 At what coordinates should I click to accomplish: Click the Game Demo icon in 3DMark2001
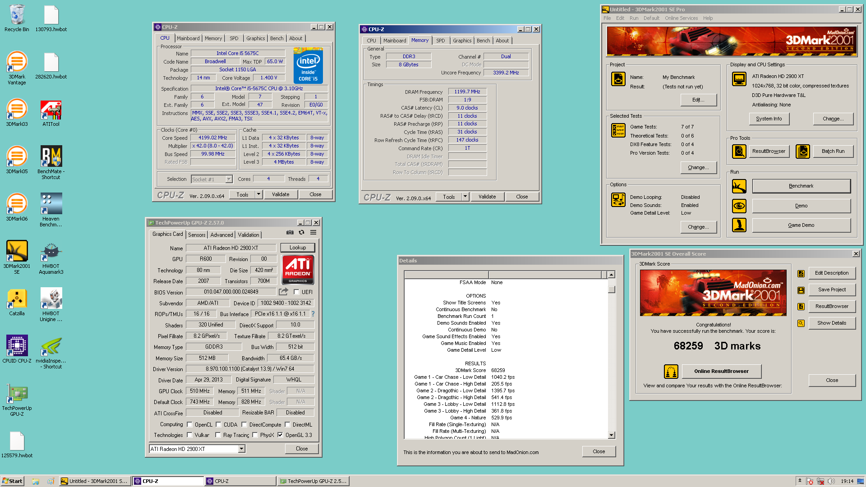739,225
